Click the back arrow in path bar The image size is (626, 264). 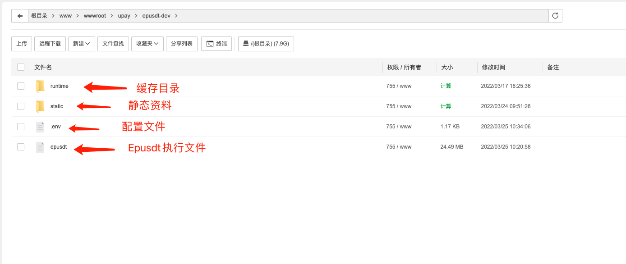(x=20, y=16)
